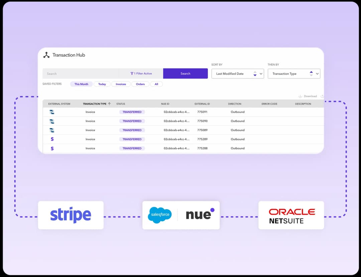Click the nue logo in the integration card
The width and height of the screenshot is (361, 277).
coord(200,215)
